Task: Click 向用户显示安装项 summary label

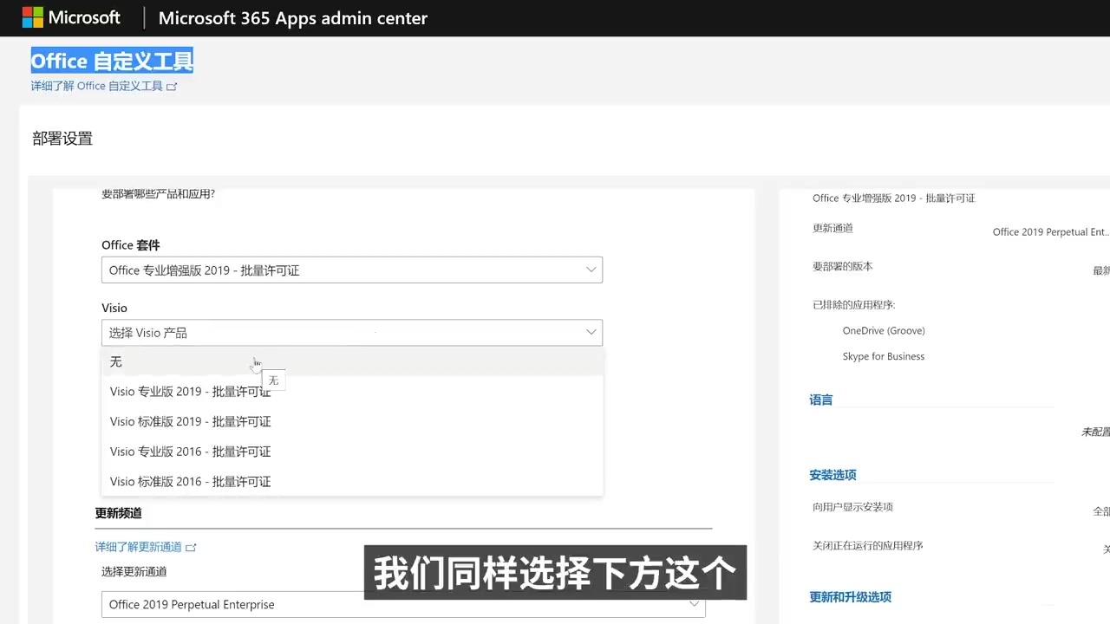Action: coord(852,507)
